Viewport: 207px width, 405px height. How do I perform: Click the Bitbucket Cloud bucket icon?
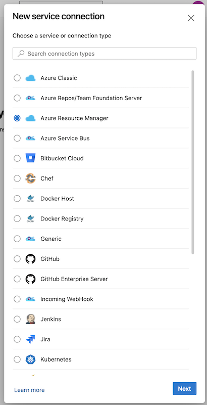30,158
